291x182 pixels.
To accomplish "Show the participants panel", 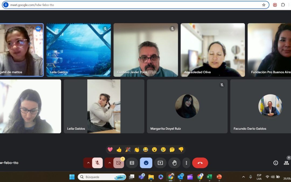I will pos(286,163).
